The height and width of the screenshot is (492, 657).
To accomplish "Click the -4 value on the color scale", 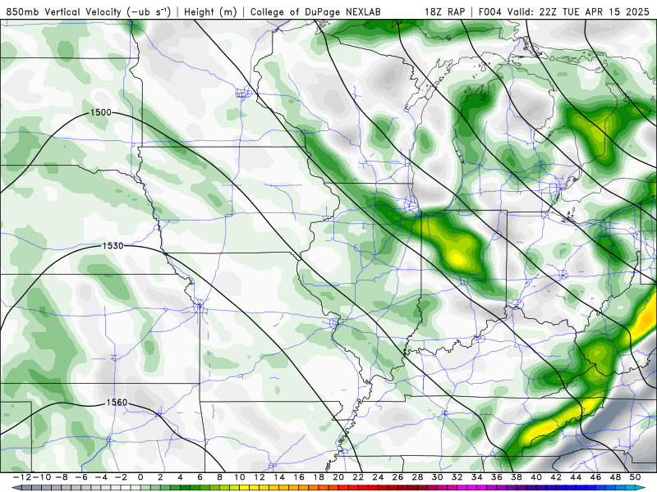I will click(100, 477).
